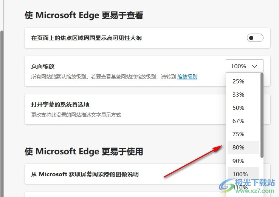Select the highlighted 80% zoom option

[243, 148]
